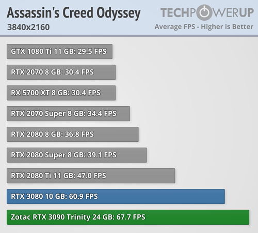Click the Assassin's Creed Odyssey title
The image size is (258, 233).
point(74,13)
